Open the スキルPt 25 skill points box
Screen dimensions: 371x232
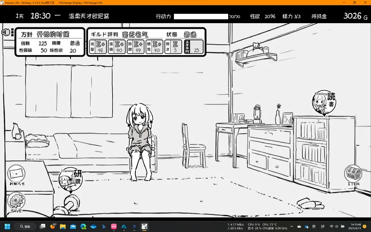click(x=193, y=47)
